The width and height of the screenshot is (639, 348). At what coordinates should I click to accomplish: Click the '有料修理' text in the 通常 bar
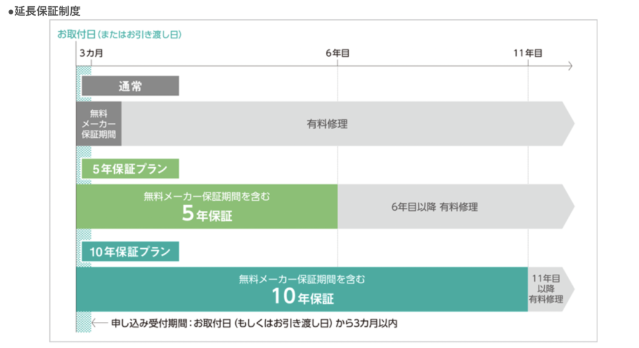(327, 124)
